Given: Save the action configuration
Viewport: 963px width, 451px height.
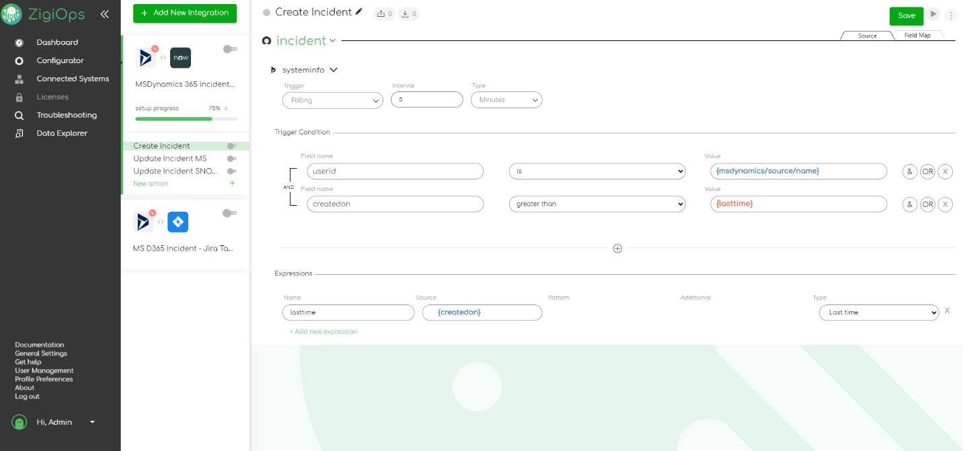Looking at the screenshot, I should pyautogui.click(x=907, y=16).
